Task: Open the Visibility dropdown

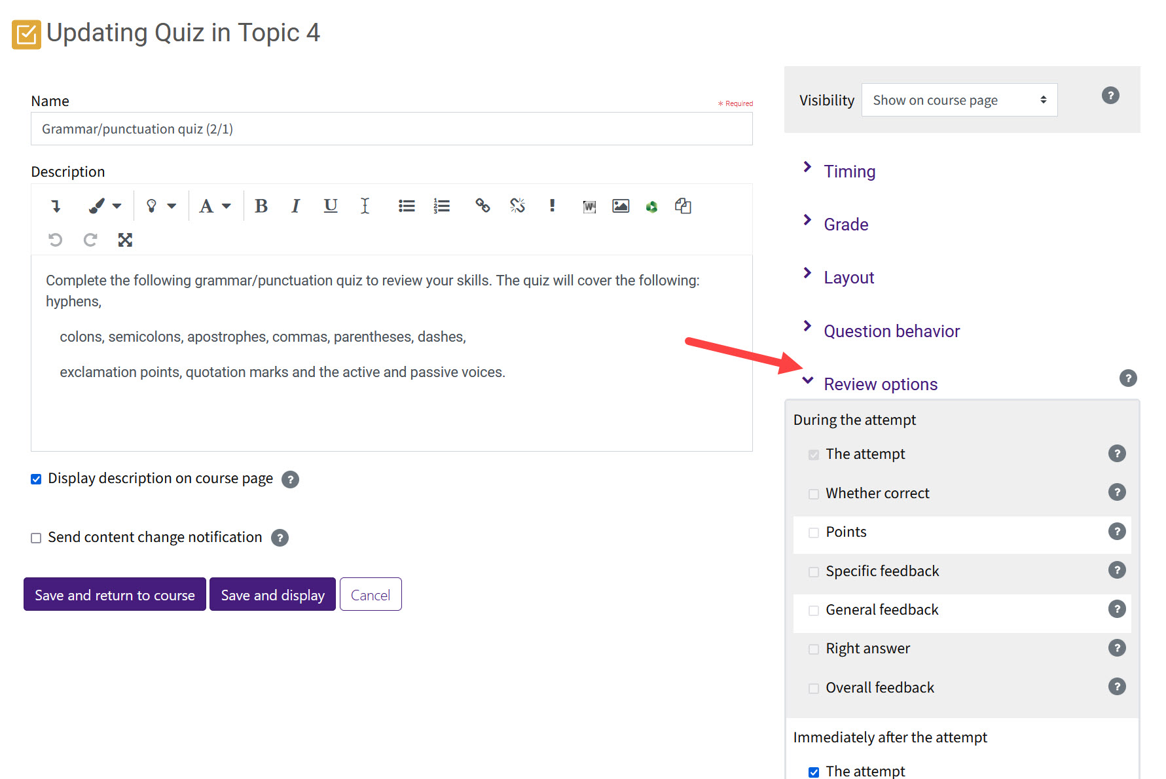Action: tap(959, 100)
